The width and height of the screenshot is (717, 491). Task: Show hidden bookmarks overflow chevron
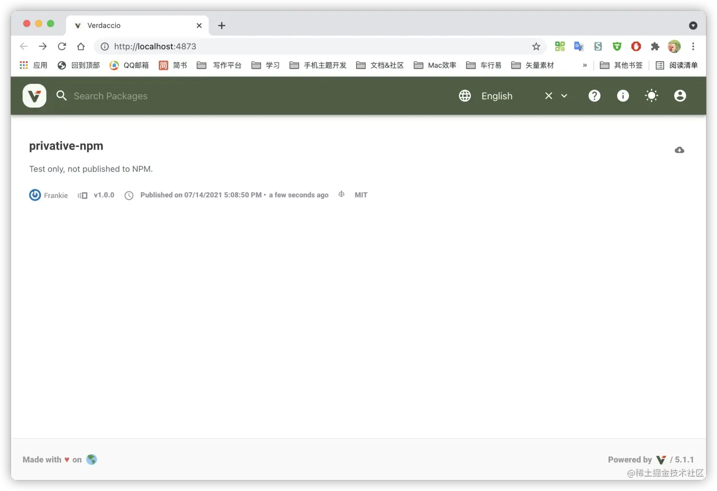click(585, 65)
